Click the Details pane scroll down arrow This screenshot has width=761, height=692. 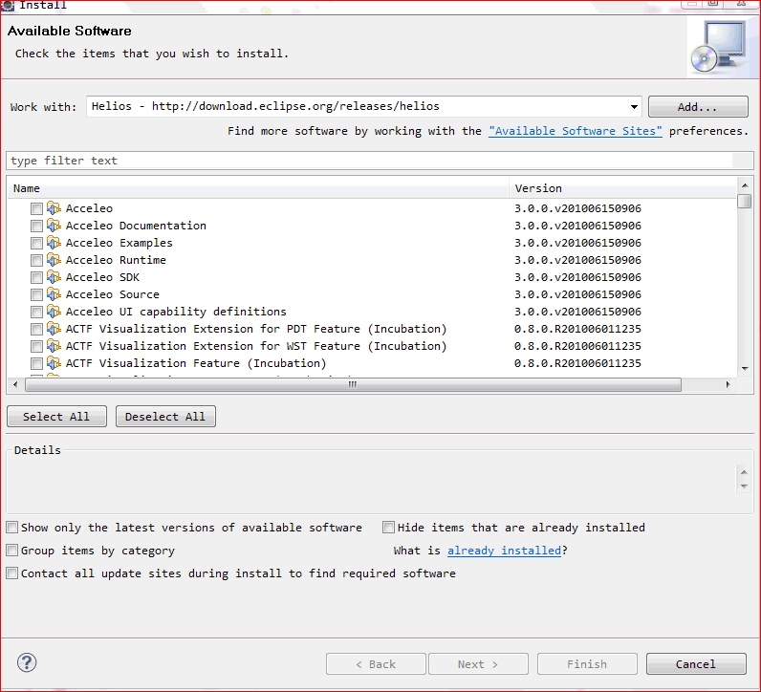[744, 487]
